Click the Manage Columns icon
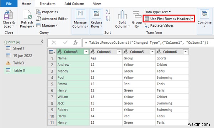This screenshot has height=128, width=214. coord(80,14)
